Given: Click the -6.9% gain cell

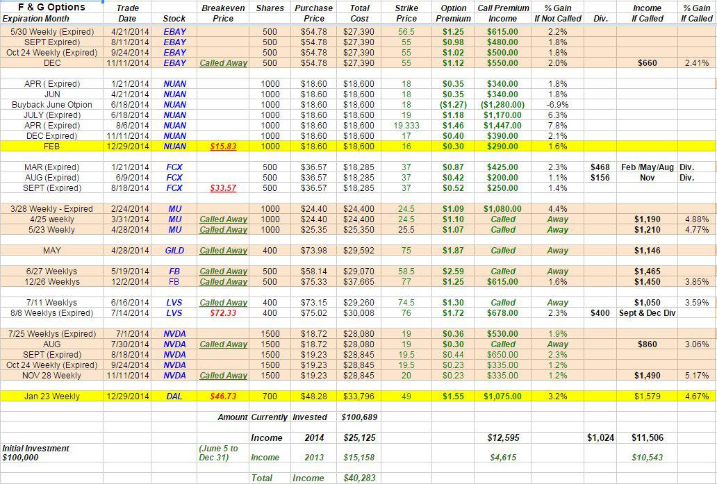Looking at the screenshot, I should (557, 105).
